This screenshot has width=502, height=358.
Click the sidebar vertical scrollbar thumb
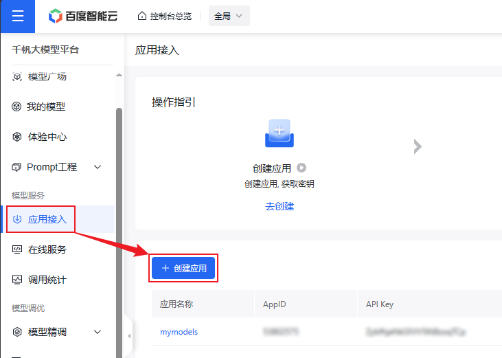click(119, 233)
